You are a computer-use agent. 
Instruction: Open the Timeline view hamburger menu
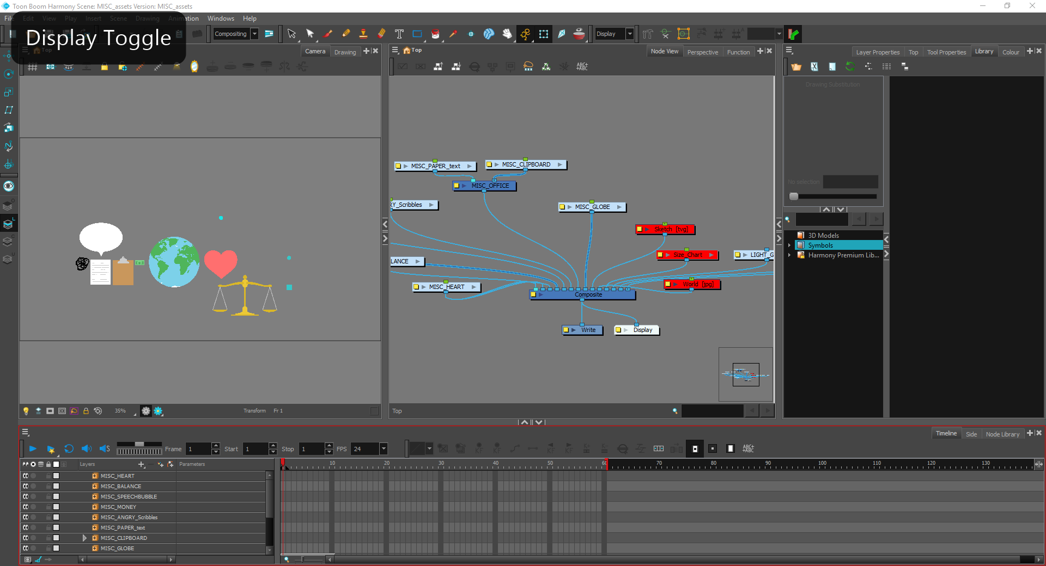(25, 432)
